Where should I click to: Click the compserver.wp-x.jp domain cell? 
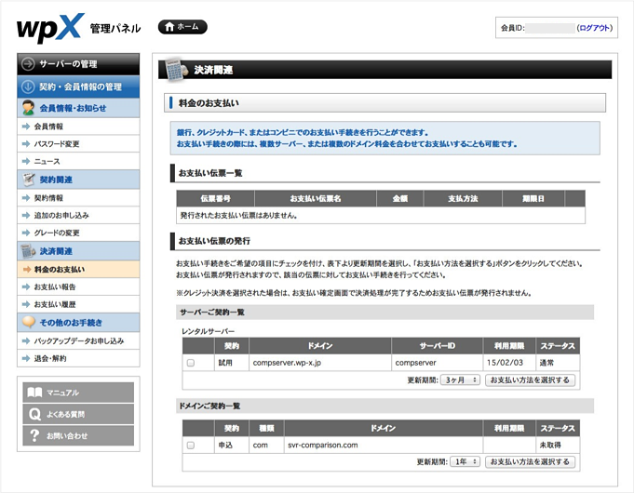(x=320, y=363)
